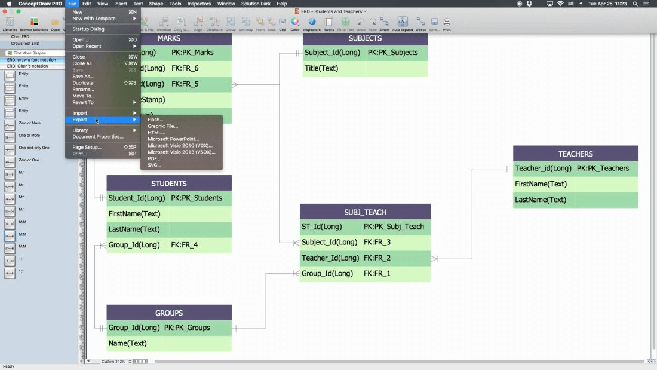This screenshot has width=657, height=370.
Task: Click Document Properties menu entry
Action: pos(103,137)
